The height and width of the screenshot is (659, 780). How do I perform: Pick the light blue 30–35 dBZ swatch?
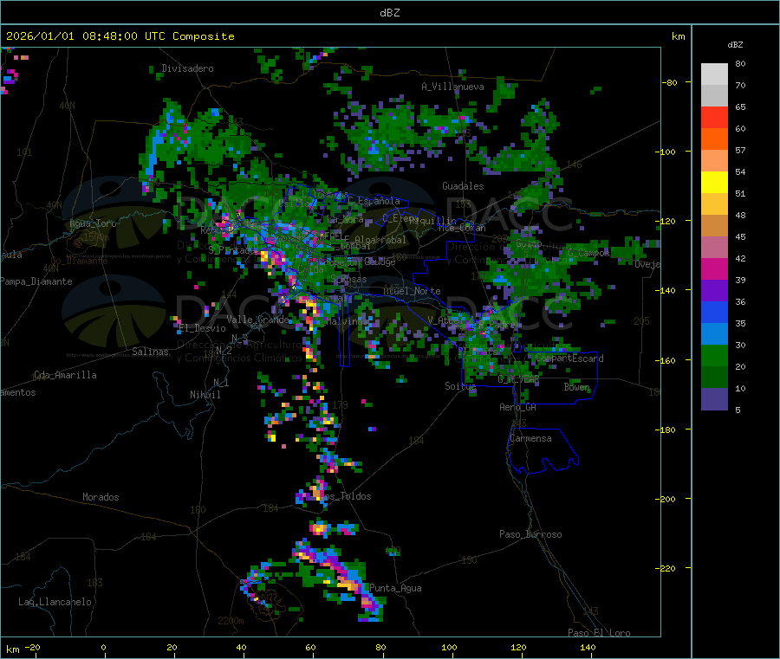pyautogui.click(x=714, y=334)
